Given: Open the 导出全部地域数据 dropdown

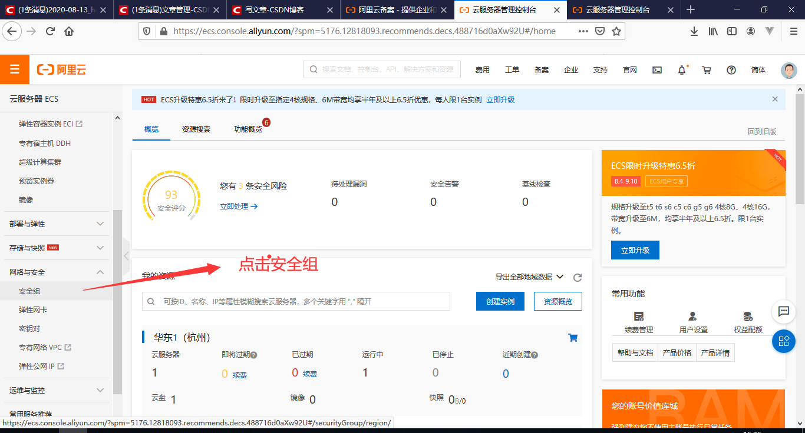Looking at the screenshot, I should [x=529, y=277].
